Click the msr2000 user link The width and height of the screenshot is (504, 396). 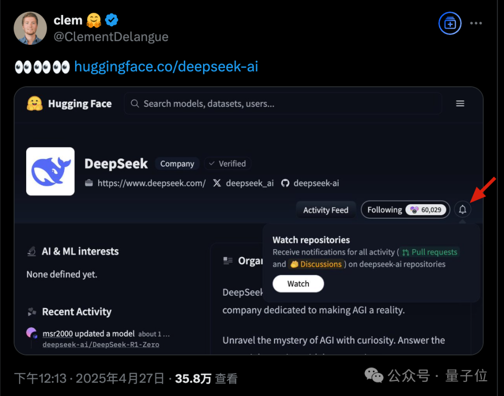pyautogui.click(x=57, y=333)
